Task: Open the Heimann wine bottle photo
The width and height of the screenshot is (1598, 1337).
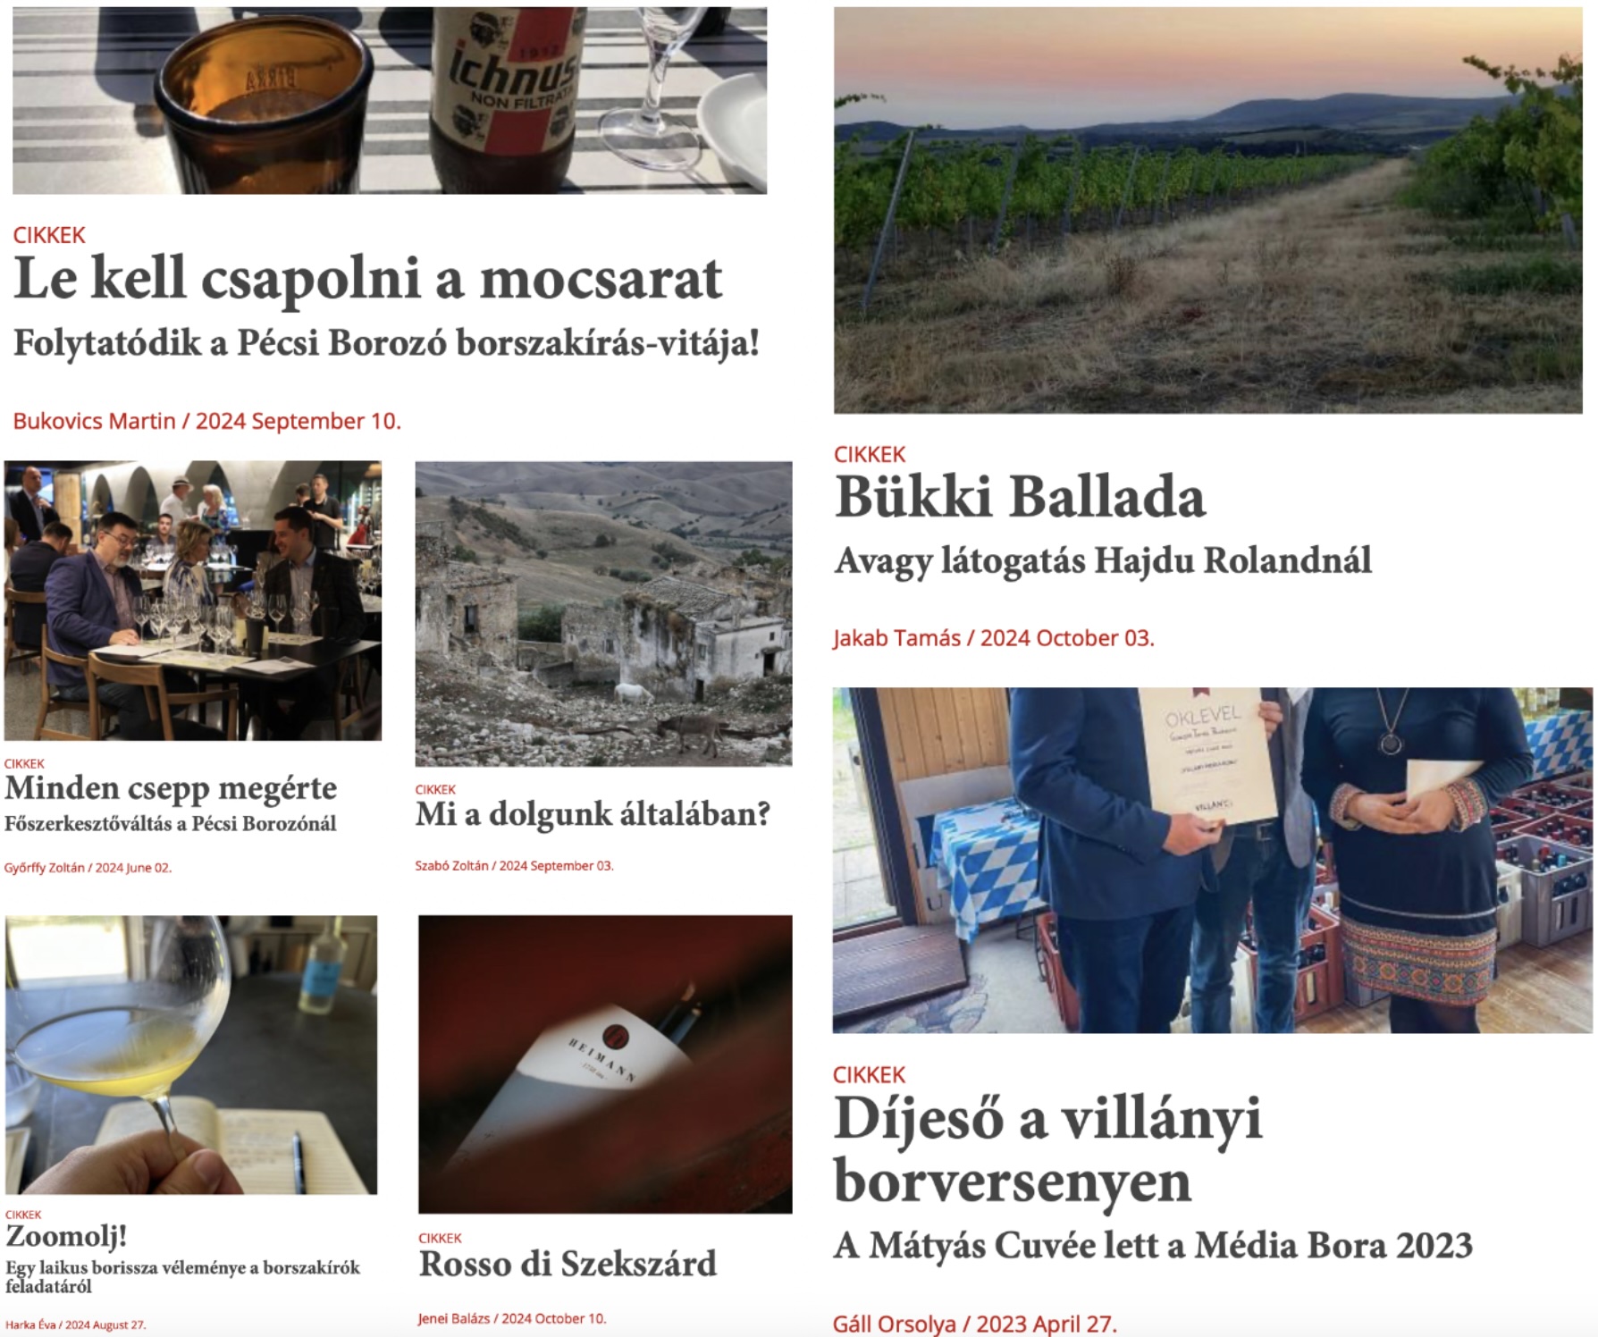Action: (605, 1064)
